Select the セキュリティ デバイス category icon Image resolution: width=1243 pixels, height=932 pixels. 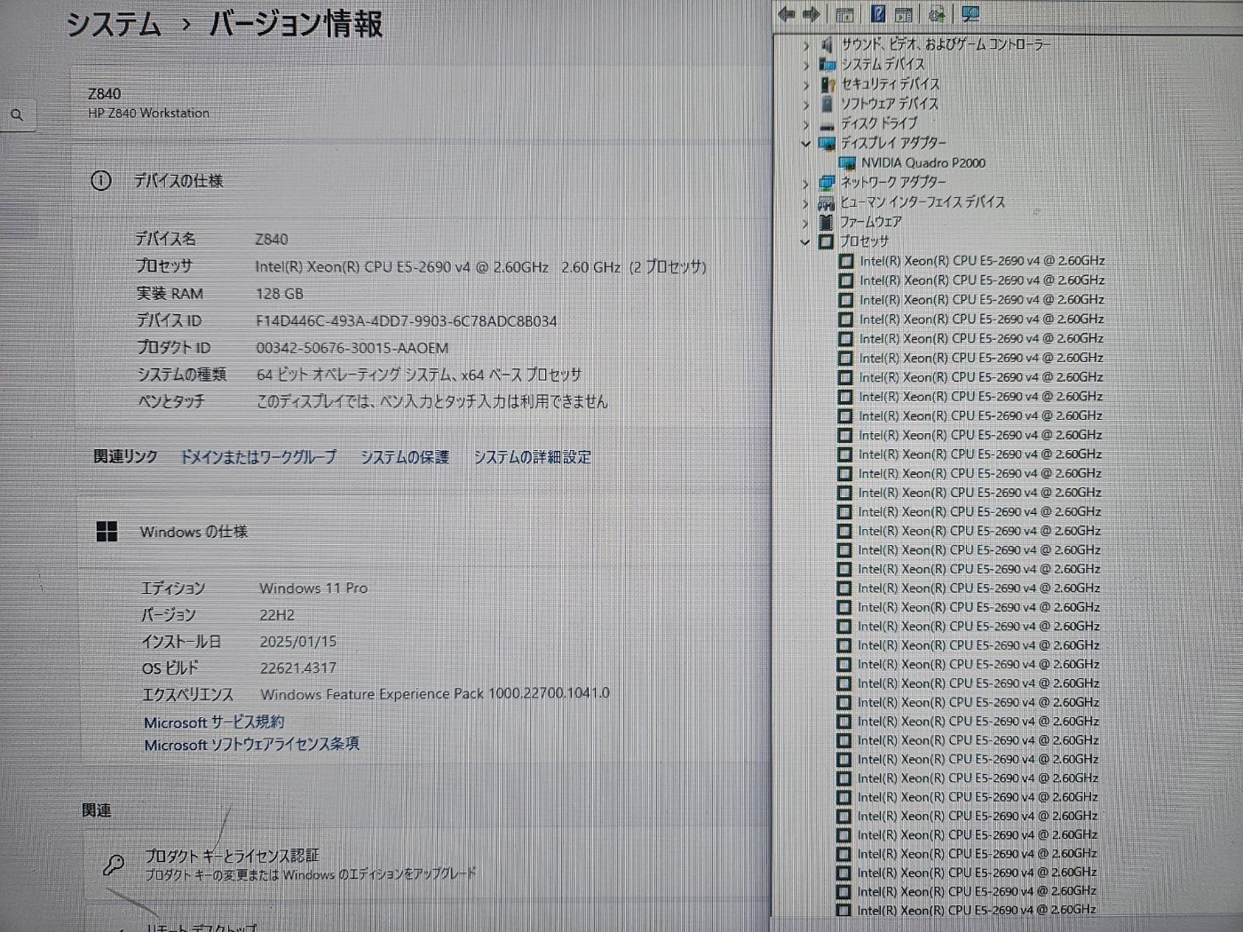point(827,84)
